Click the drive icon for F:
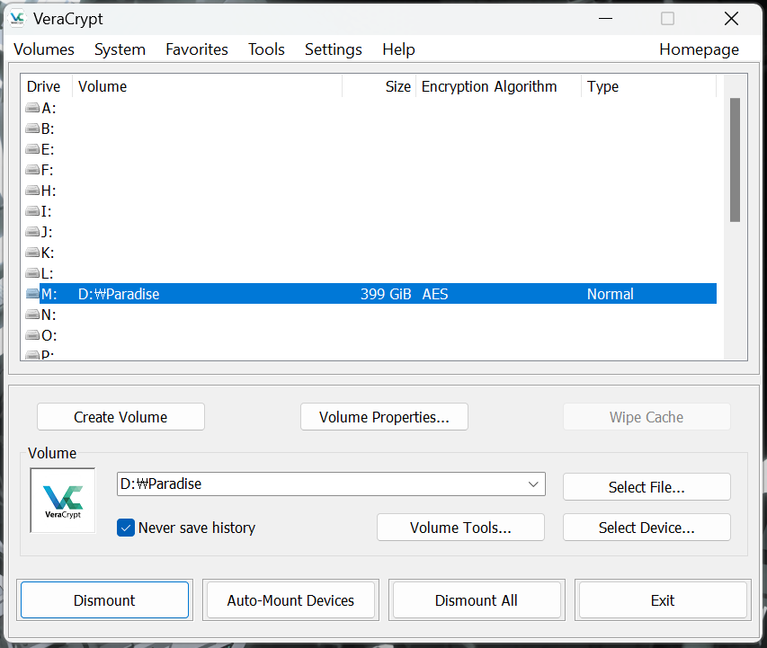767x648 pixels. pyautogui.click(x=32, y=170)
